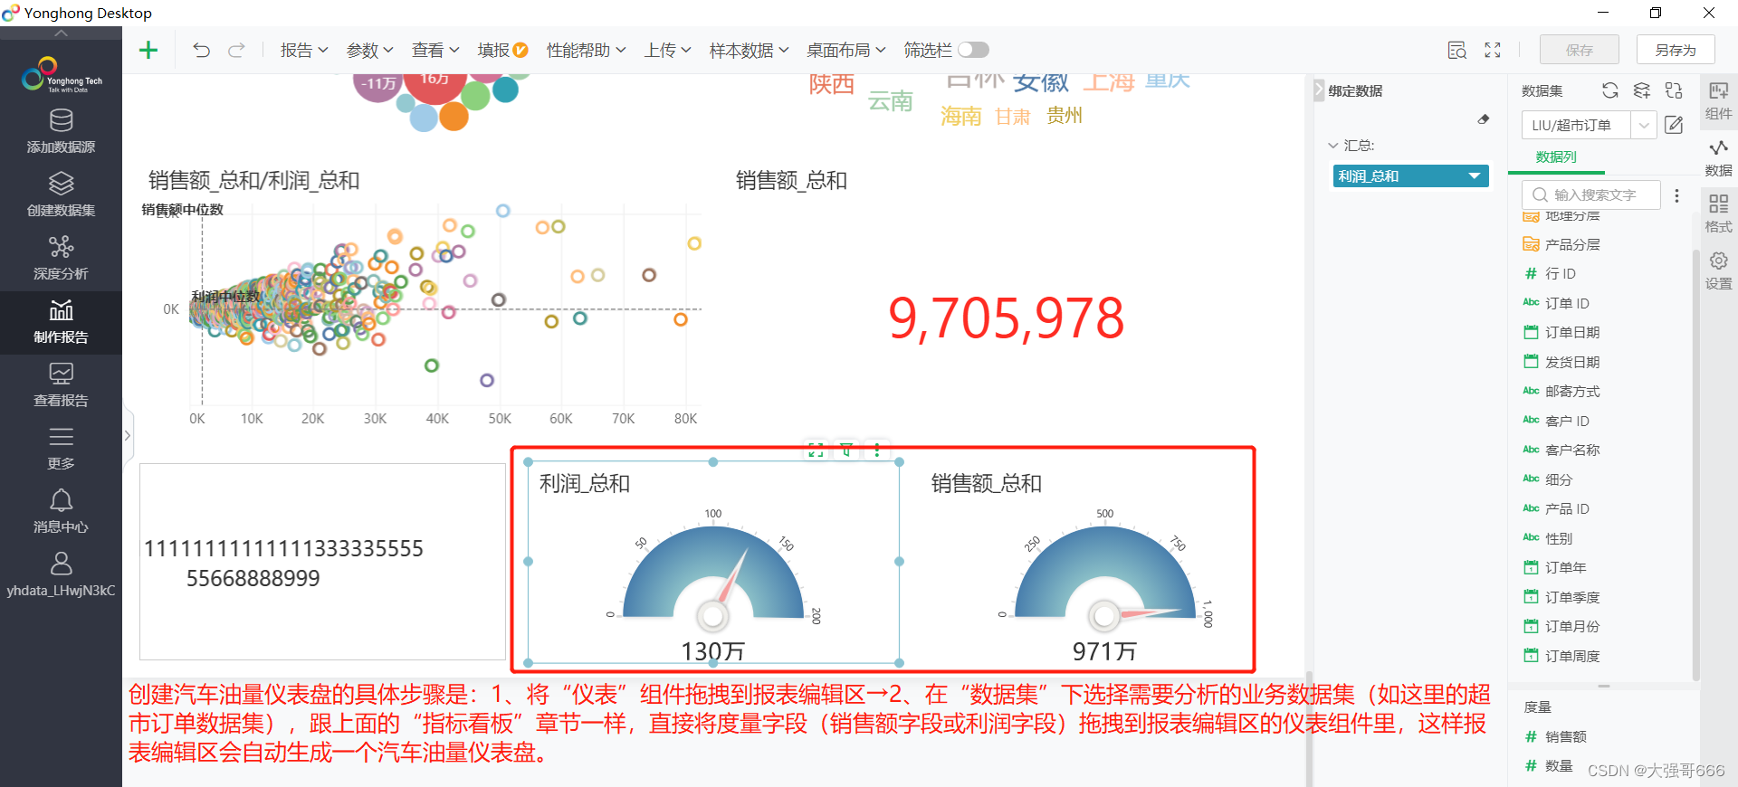
Task: Collapse sidebar with the top chevron
Action: click(x=61, y=33)
